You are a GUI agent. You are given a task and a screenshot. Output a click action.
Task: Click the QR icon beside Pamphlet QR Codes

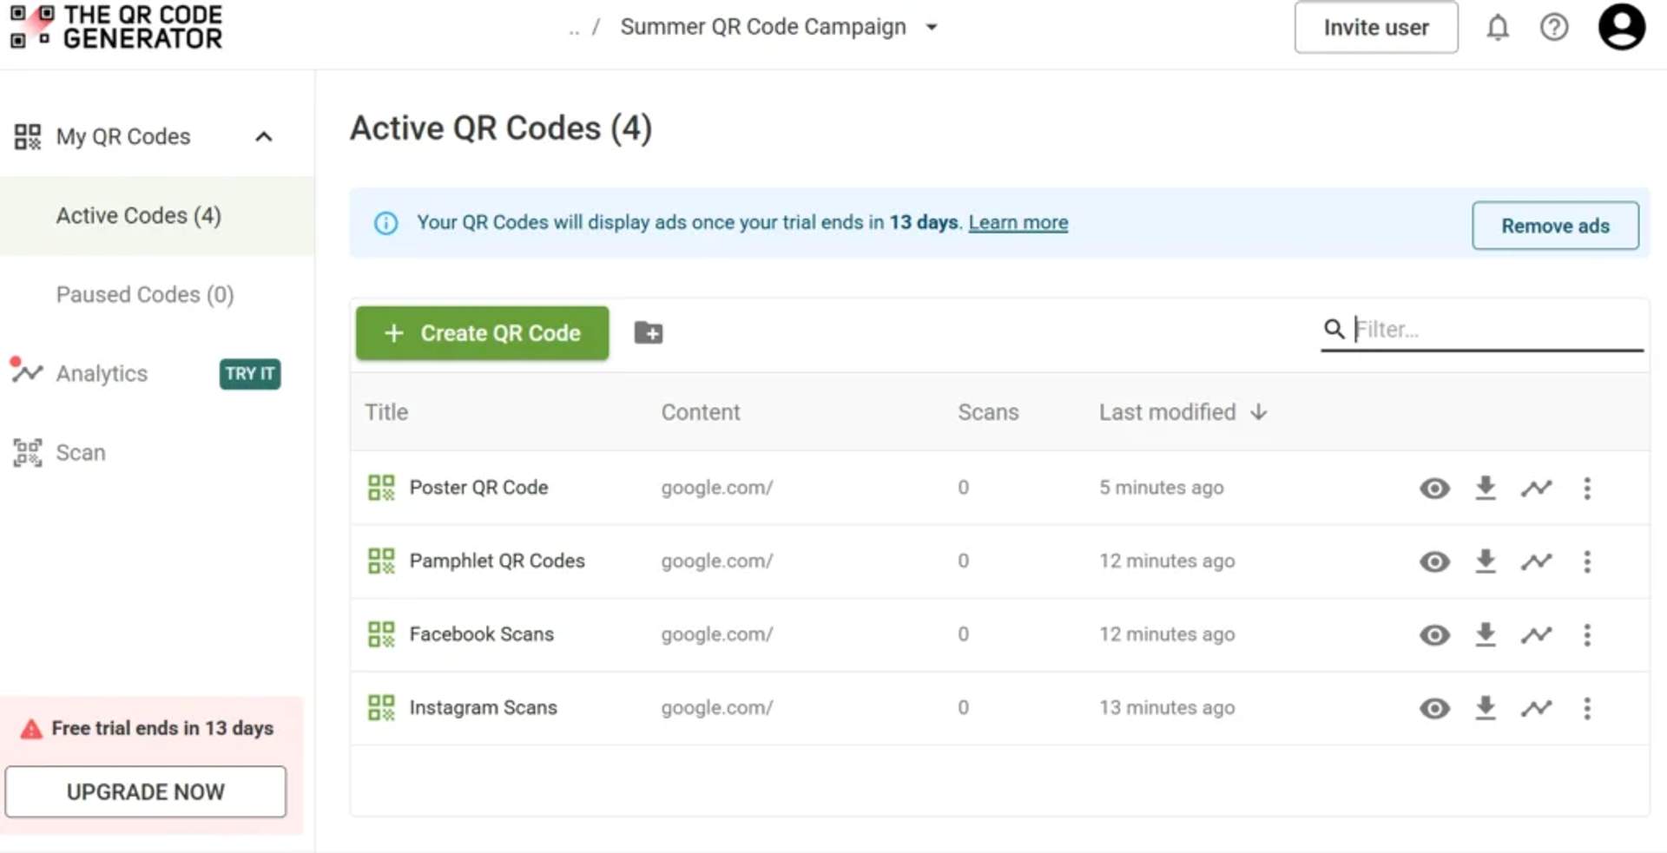381,561
